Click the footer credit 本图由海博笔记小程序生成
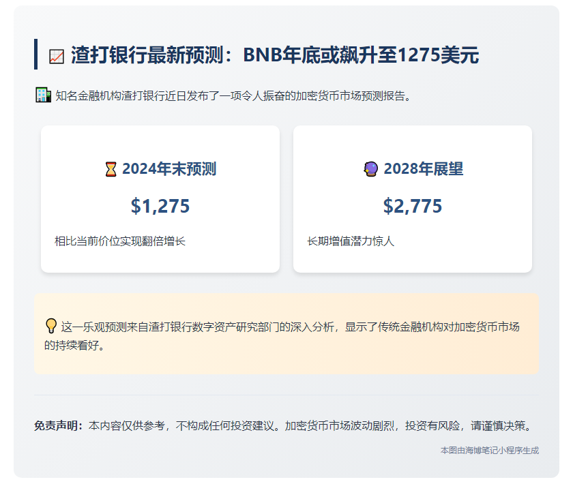The width and height of the screenshot is (573, 499). coord(490,451)
